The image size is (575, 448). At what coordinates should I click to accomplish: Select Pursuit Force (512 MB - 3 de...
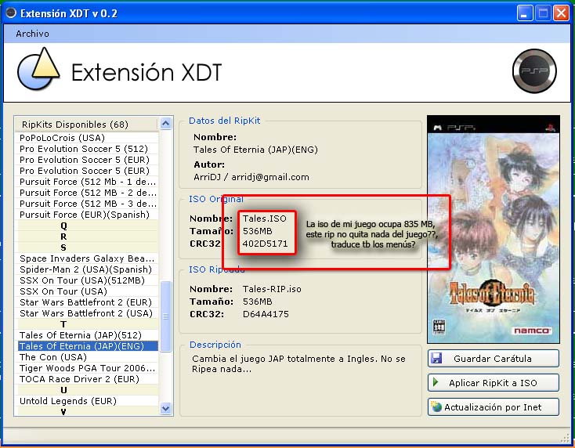coord(88,204)
